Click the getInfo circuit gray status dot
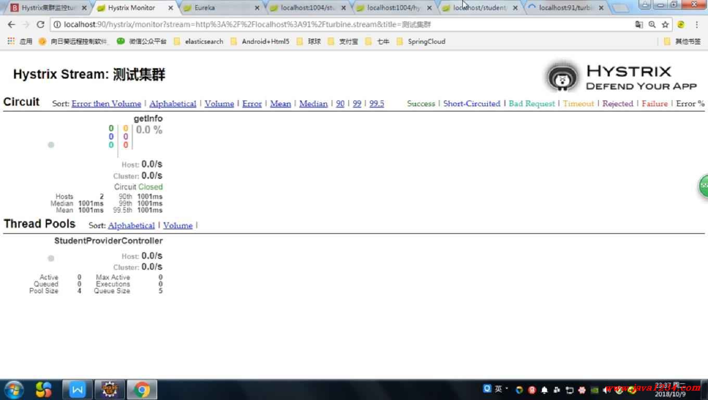 click(51, 145)
